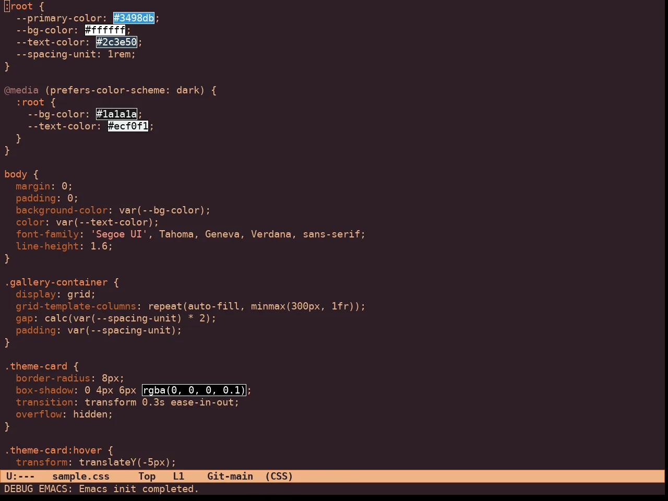Place cursor on '--spacing-unit: 1rem;' line
668x501 pixels.
click(76, 54)
